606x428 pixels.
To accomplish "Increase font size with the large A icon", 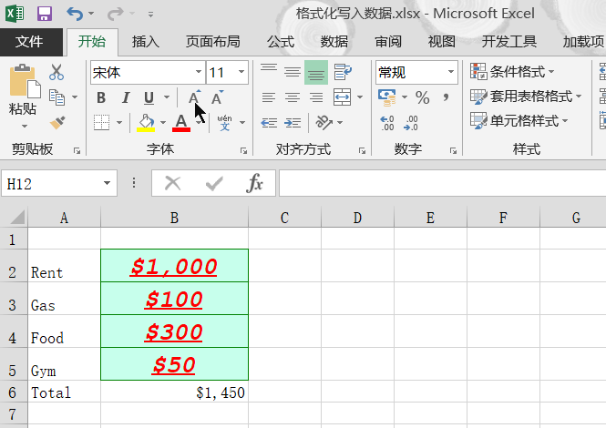I will point(194,97).
